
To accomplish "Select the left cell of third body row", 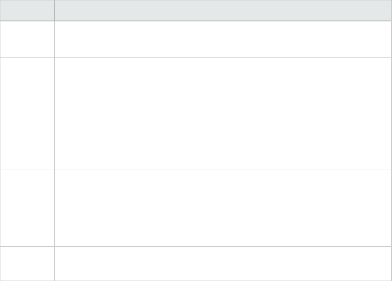I will point(27,208).
